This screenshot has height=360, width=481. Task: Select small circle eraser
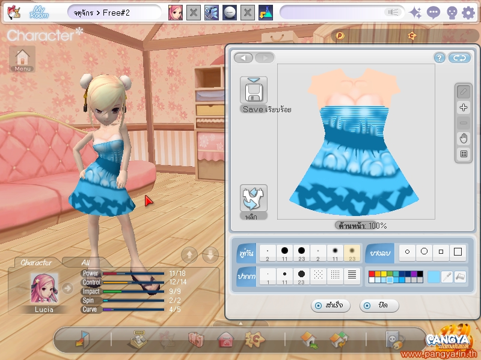407,251
